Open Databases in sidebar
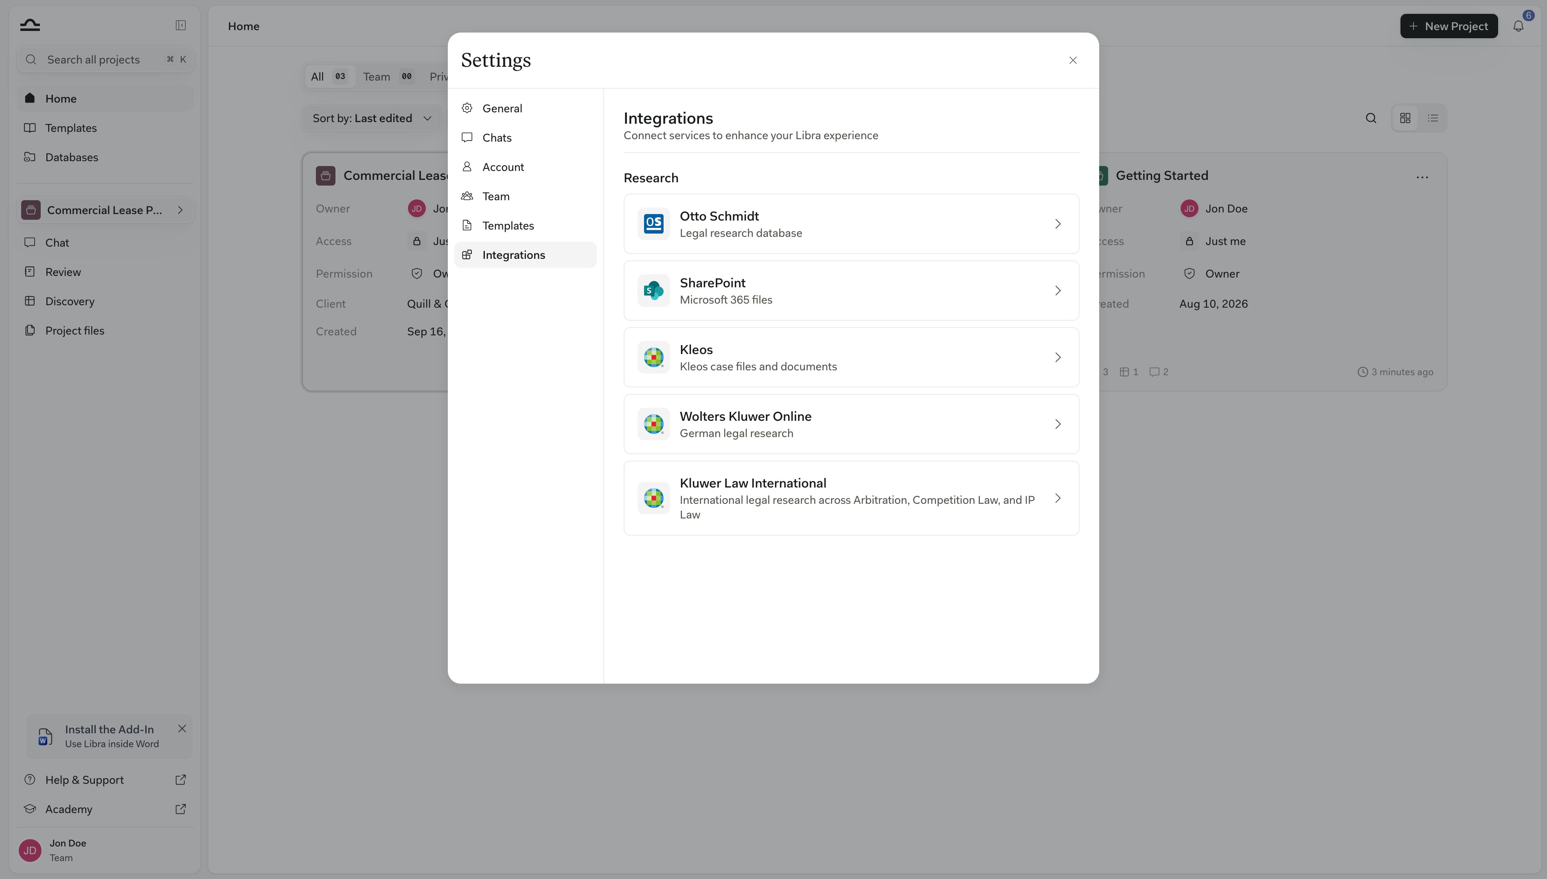 click(x=106, y=157)
